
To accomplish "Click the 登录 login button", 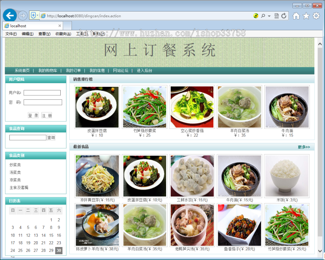I will [33, 115].
